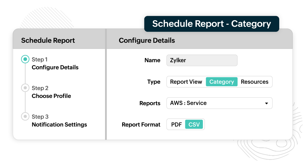Viewport: 304px width, 167px height.
Task: Click the Step 3 circle icon
Action: (25, 117)
